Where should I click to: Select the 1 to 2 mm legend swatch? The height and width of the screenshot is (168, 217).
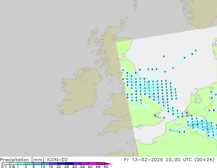(22, 164)
